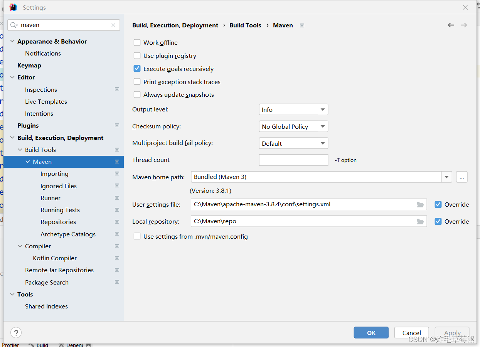
Task: Toggle Override for User settings file
Action: [438, 204]
